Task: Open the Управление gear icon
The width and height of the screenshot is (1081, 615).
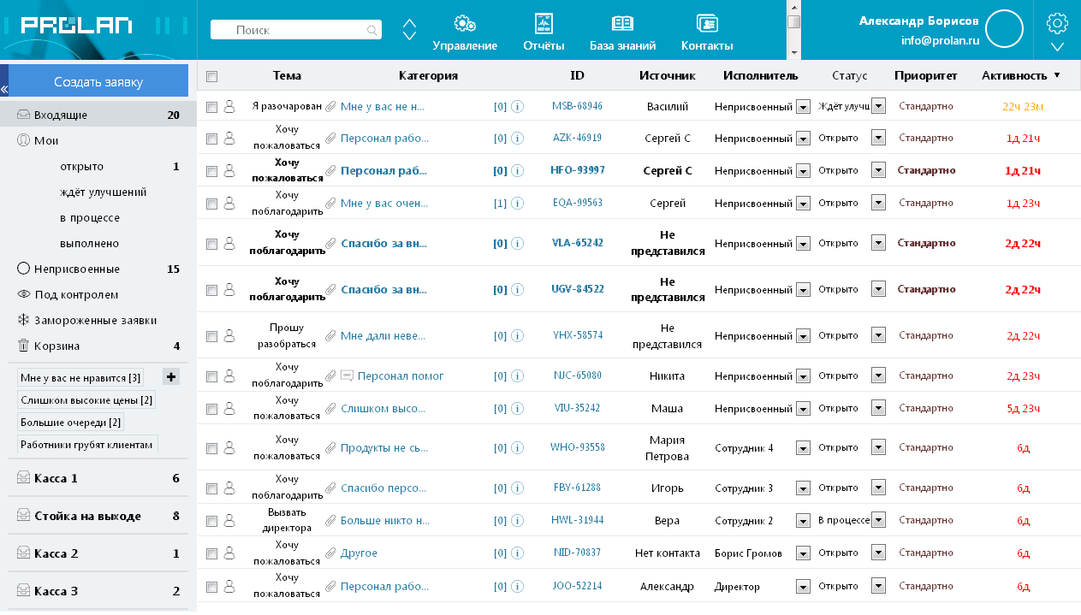Action: pyautogui.click(x=465, y=24)
